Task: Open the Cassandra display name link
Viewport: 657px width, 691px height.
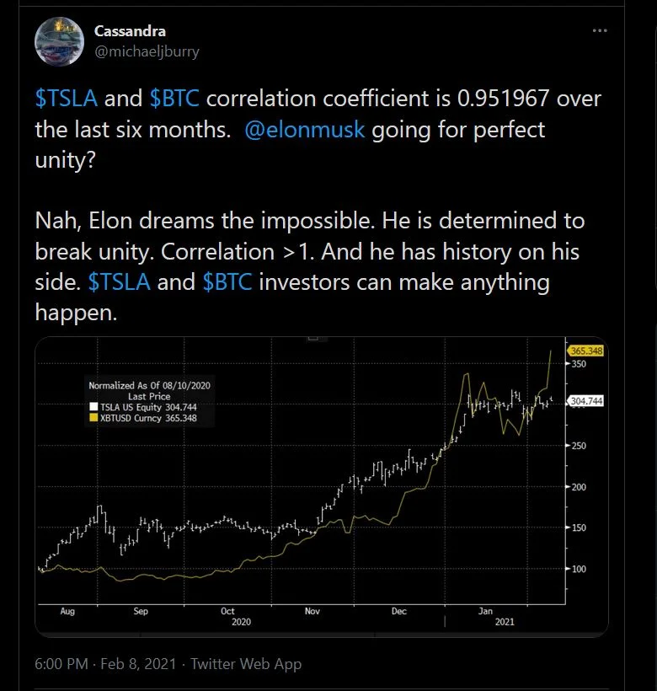Action: (x=130, y=31)
